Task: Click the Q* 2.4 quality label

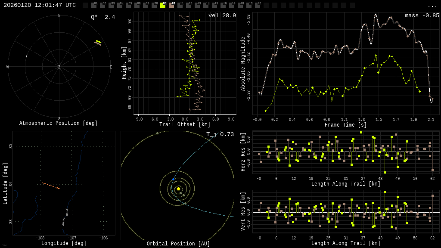Action: (x=102, y=17)
